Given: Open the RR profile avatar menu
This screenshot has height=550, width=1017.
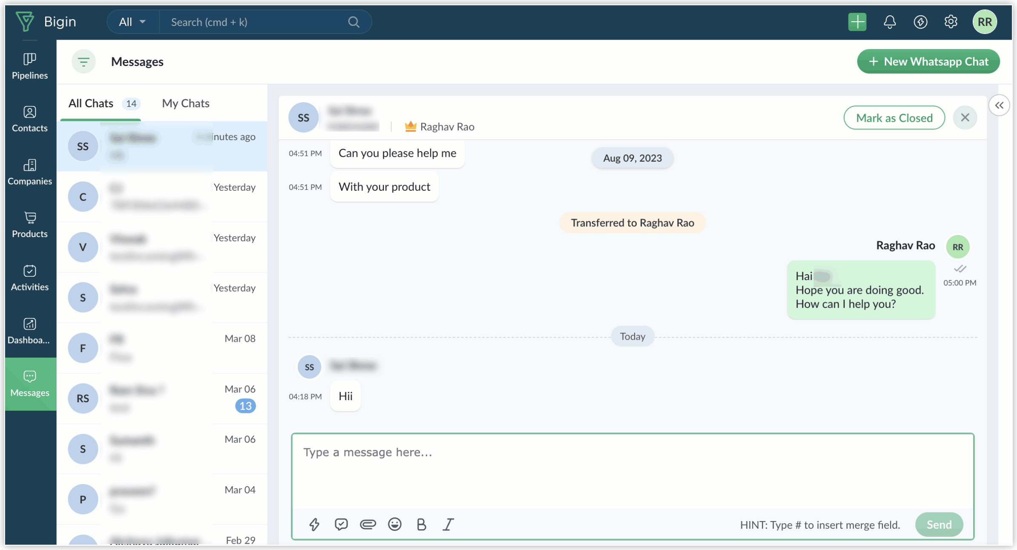Looking at the screenshot, I should tap(985, 22).
